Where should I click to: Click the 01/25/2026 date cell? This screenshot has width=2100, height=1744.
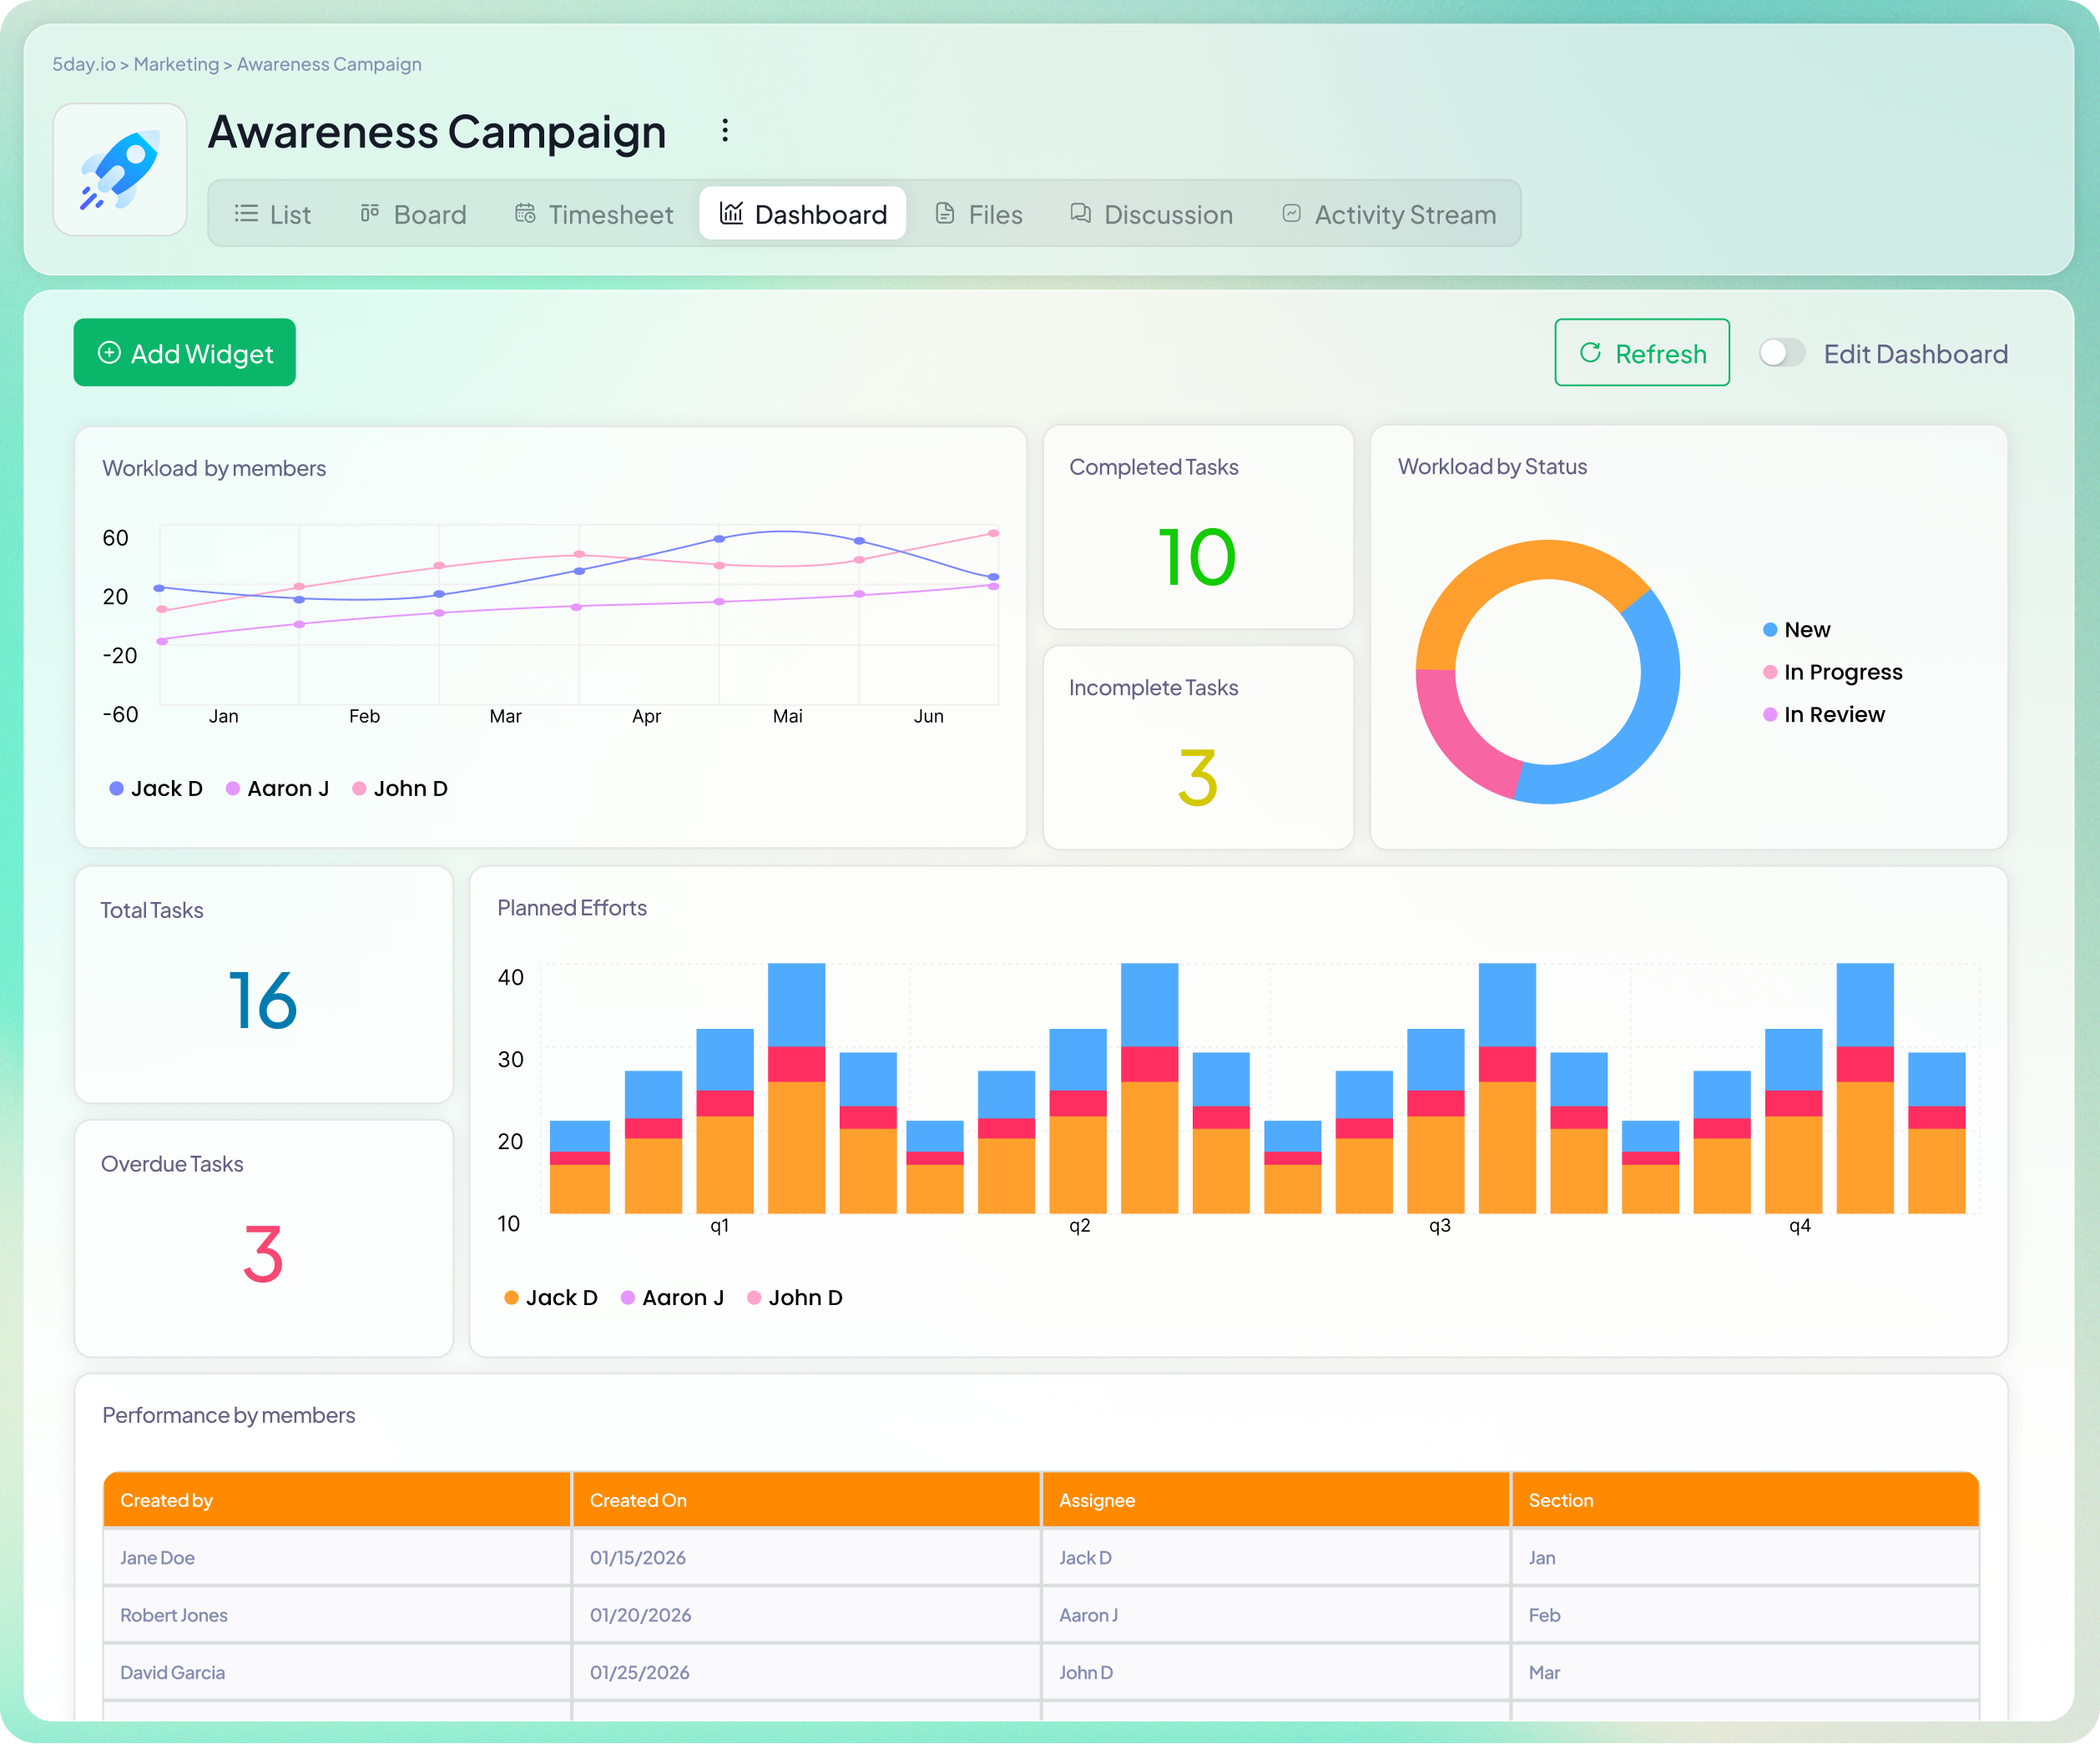click(806, 1673)
